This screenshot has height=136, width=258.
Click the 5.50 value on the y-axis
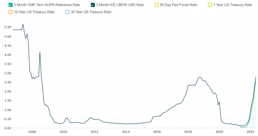pos(6,27)
